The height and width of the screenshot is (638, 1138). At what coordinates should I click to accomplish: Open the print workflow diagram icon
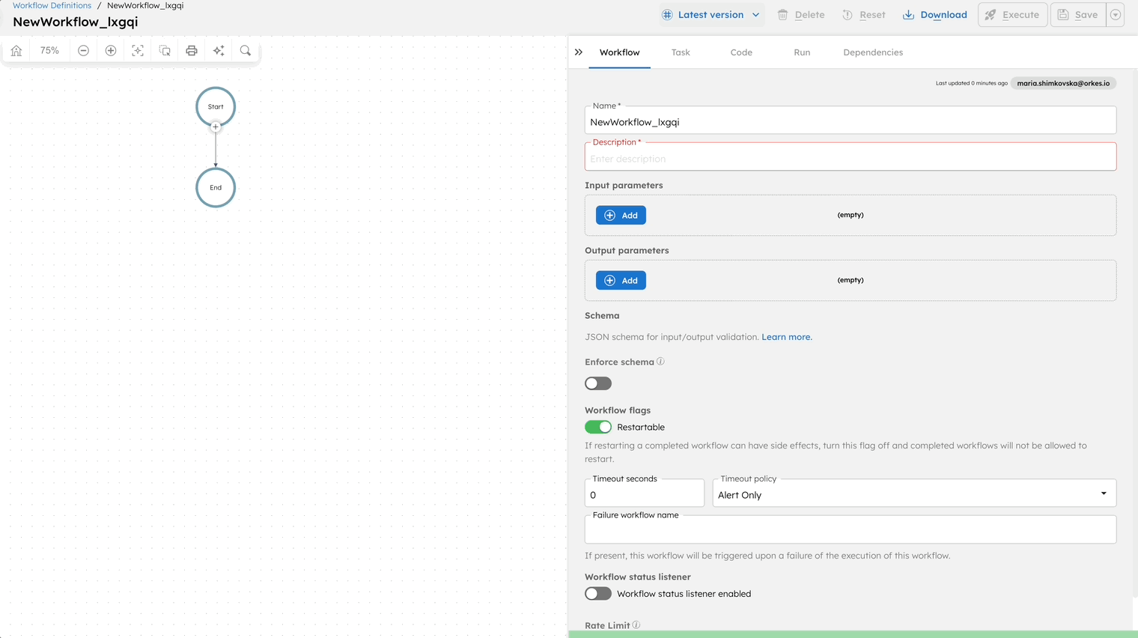point(192,50)
